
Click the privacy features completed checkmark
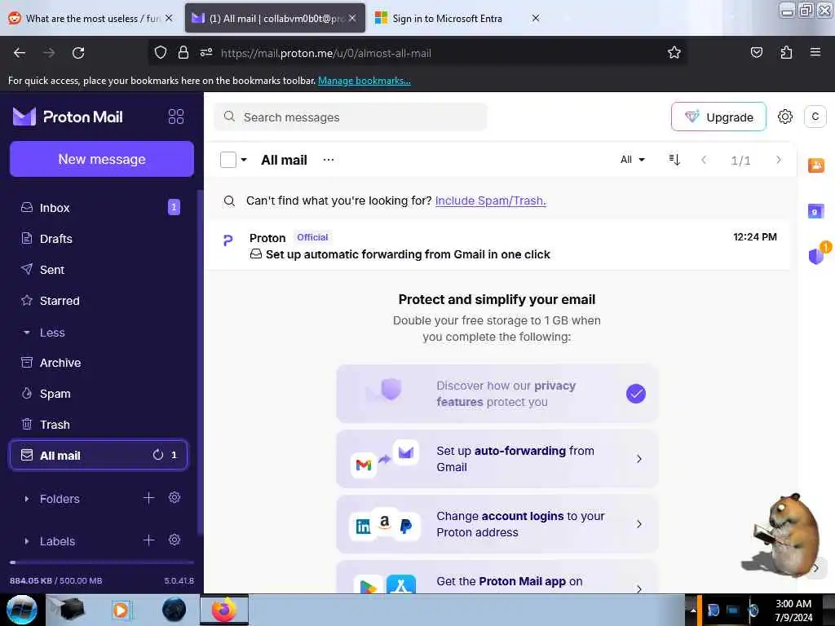pyautogui.click(x=636, y=394)
